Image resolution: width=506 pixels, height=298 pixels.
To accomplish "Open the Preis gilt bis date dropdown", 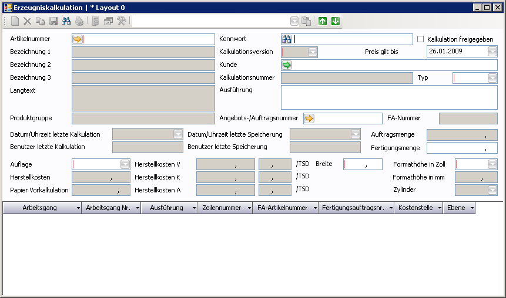I will (492, 52).
